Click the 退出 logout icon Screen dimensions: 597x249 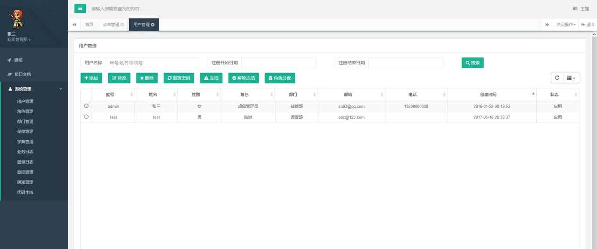point(583,25)
